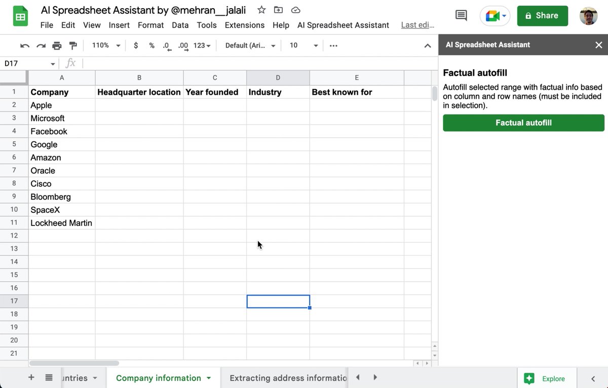The image size is (608, 388).
Task: Print the spreadsheet
Action: 57,46
